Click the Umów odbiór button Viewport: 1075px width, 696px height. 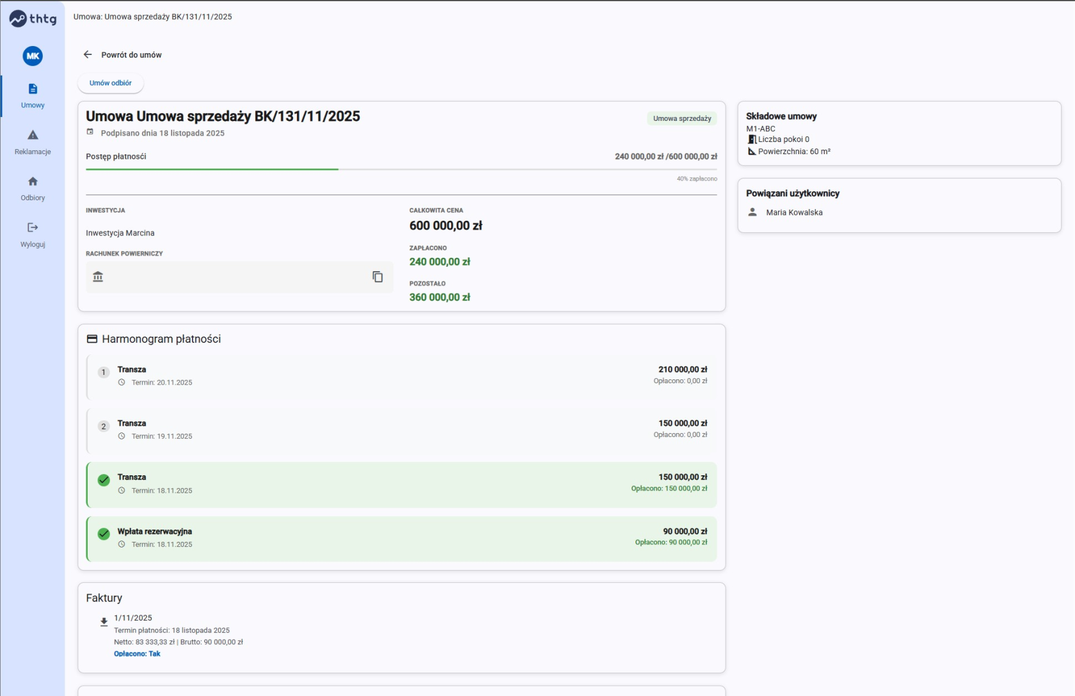click(111, 83)
